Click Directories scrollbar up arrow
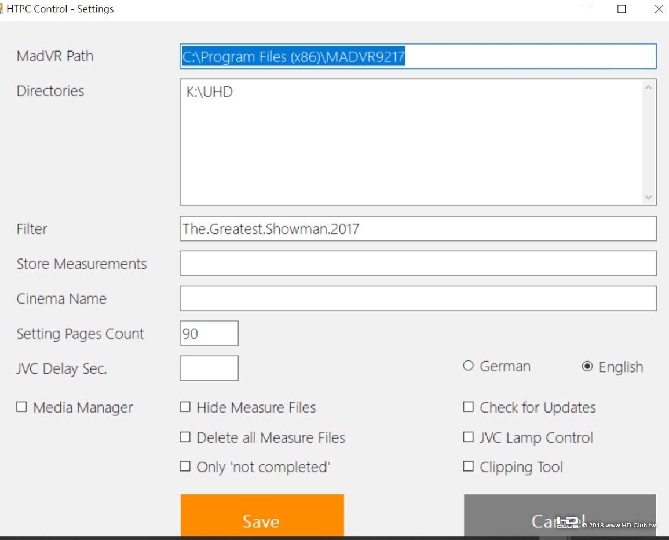669x540 pixels. [x=649, y=87]
